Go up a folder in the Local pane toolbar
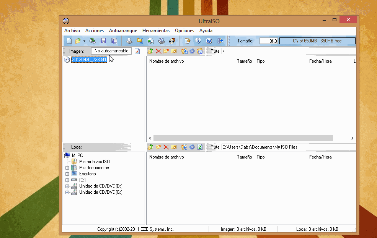Screen dimensions: 377x238 point(151,147)
